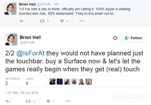Reply to the first Brian Hall tweet
Screen dimensions: 151x105
(x=21, y=21)
